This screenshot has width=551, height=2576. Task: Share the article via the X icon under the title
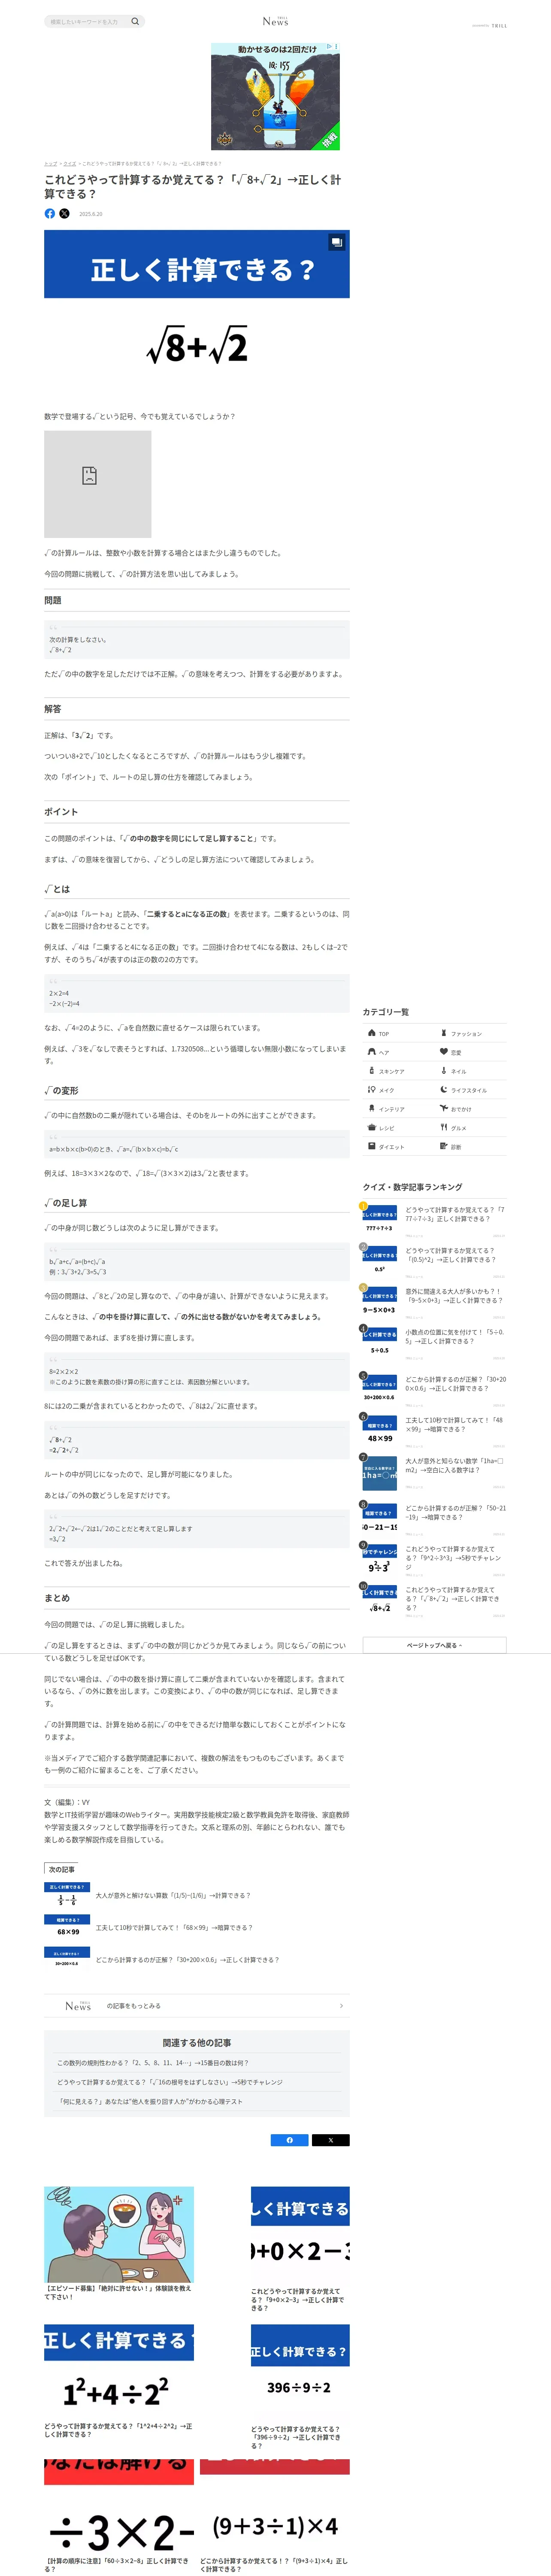click(65, 213)
